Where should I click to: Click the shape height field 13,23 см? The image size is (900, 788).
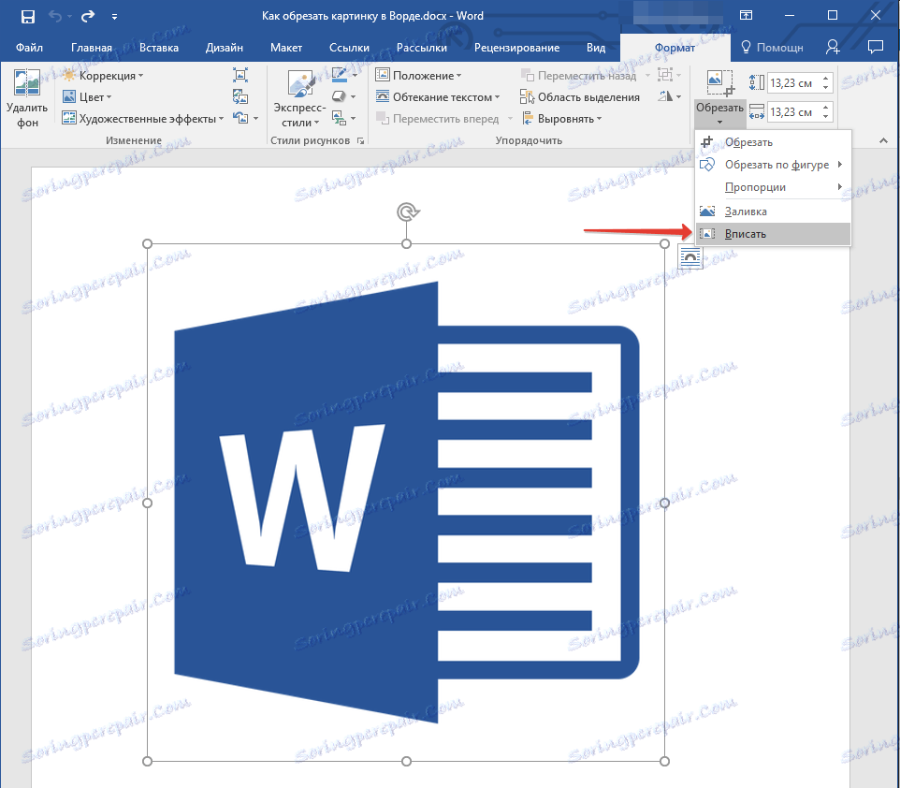click(792, 83)
